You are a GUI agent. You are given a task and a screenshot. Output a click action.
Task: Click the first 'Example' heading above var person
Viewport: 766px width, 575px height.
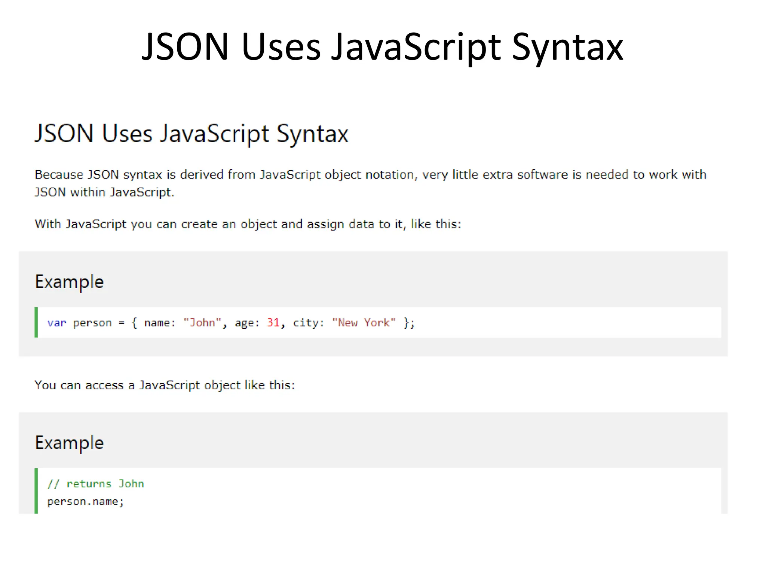click(x=69, y=282)
